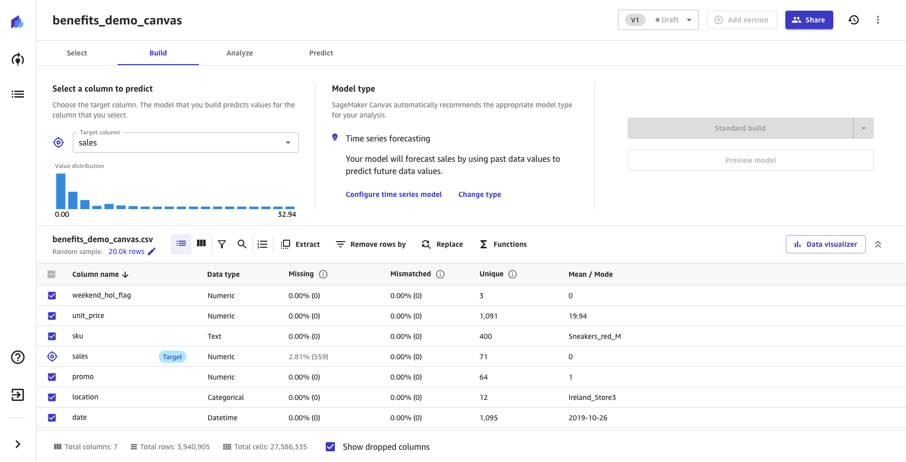This screenshot has height=462, width=906.
Task: Open the three-dot more options menu
Action: click(x=878, y=20)
